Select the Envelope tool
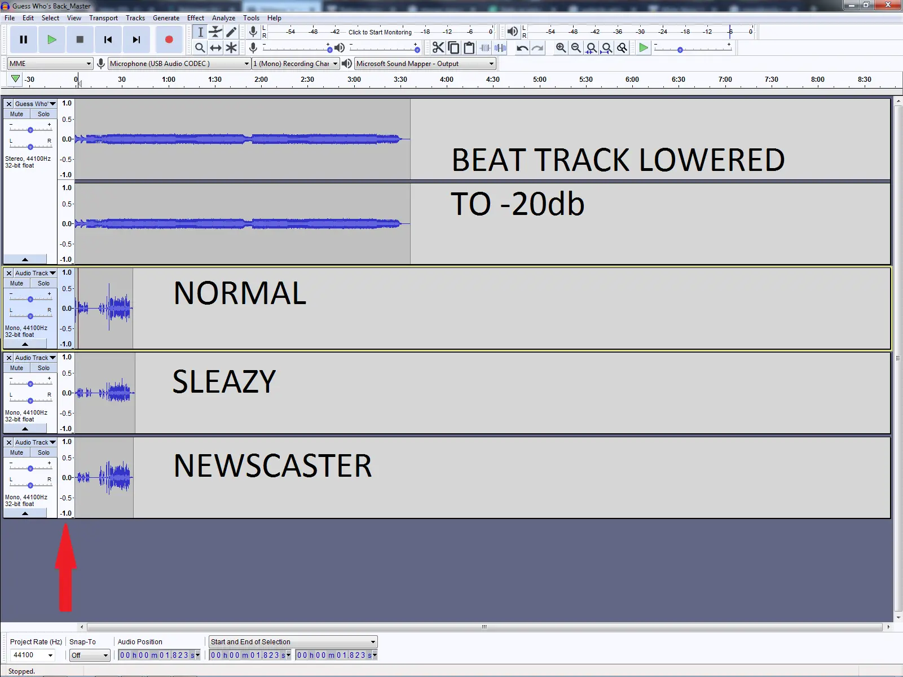Viewport: 903px width, 677px height. (x=215, y=32)
